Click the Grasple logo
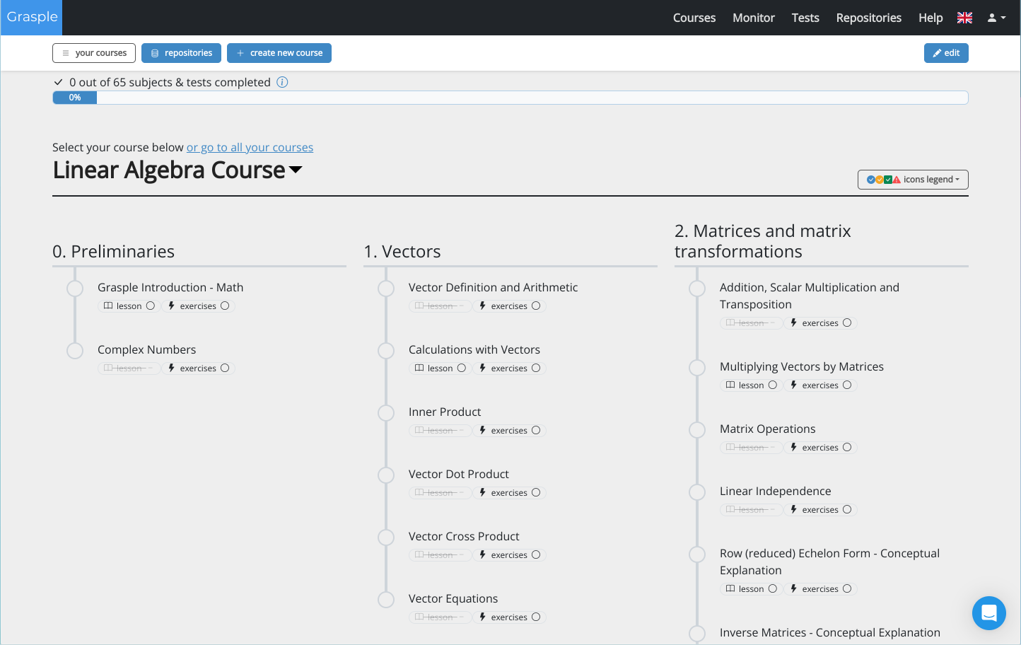1021x645 pixels. tap(31, 17)
